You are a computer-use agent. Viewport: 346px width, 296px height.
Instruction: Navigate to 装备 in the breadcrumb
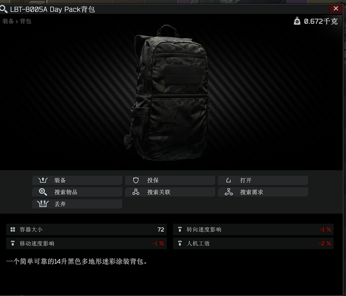[x=8, y=21]
